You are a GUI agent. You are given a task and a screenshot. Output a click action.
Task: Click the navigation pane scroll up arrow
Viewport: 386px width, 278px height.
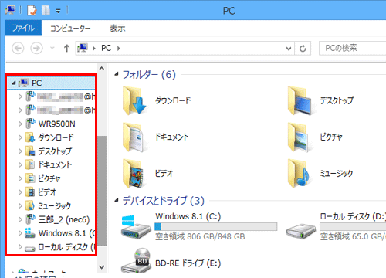click(x=102, y=69)
